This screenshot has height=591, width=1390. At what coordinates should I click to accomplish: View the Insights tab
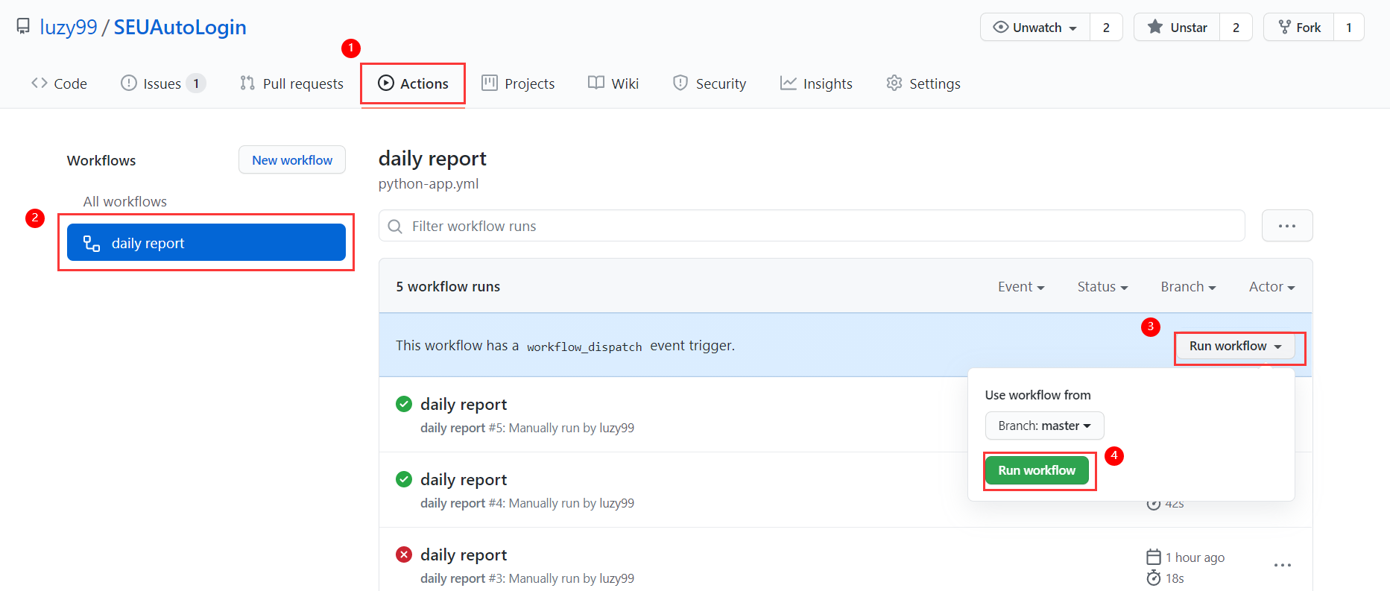[x=816, y=83]
